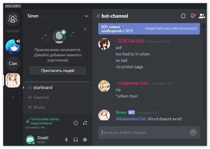The height and width of the screenshot is (149, 210).
Task: Toggle the member list icon
Action: [x=202, y=16]
